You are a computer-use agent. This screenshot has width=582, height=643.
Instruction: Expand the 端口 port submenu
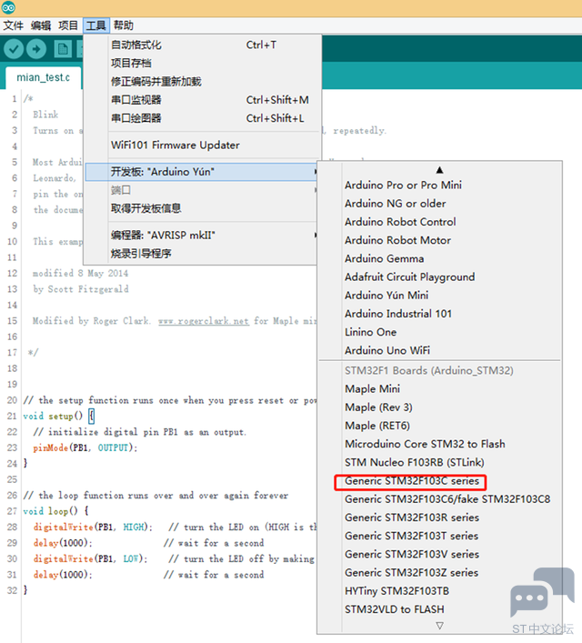pos(202,190)
